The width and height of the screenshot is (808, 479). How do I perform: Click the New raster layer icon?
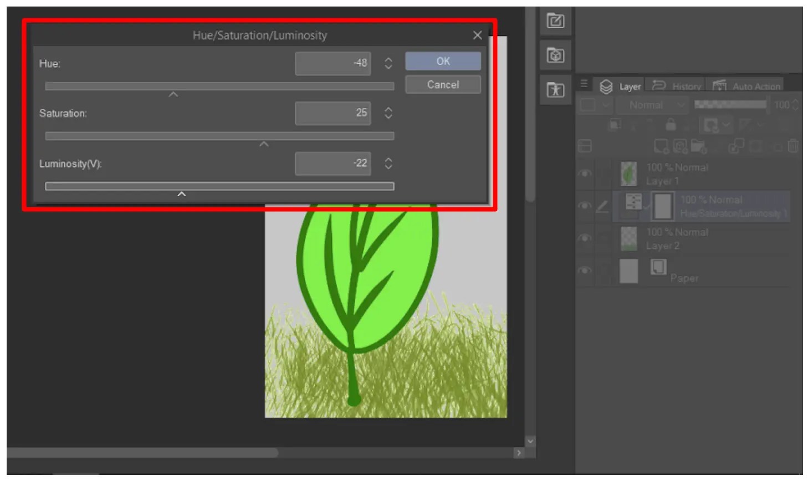coord(661,145)
